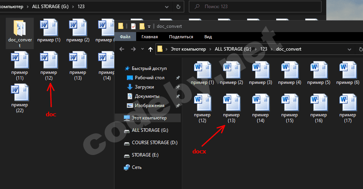Expand chevron after 123 in doc_convert breadcrumb
This screenshot has width=363, height=189.
271,49
